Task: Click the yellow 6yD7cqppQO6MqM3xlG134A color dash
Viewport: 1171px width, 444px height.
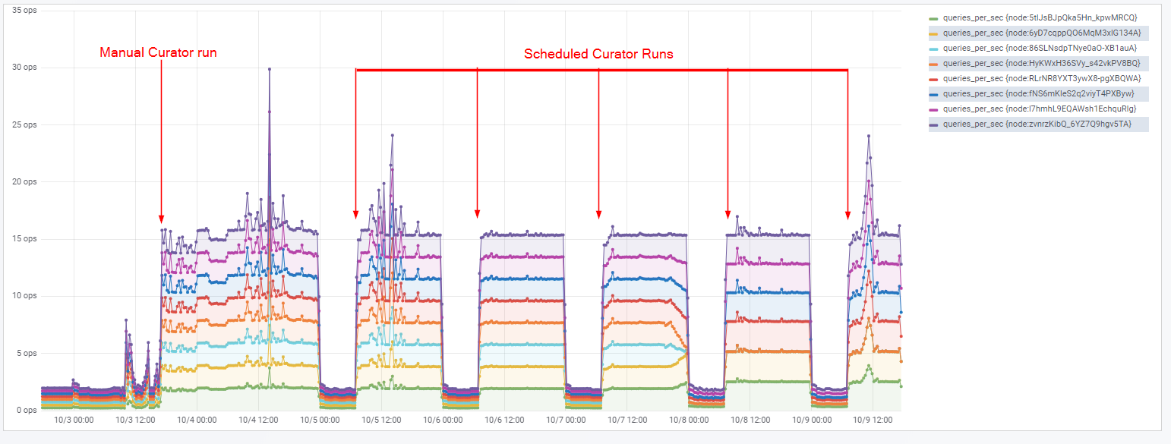Action: 934,33
